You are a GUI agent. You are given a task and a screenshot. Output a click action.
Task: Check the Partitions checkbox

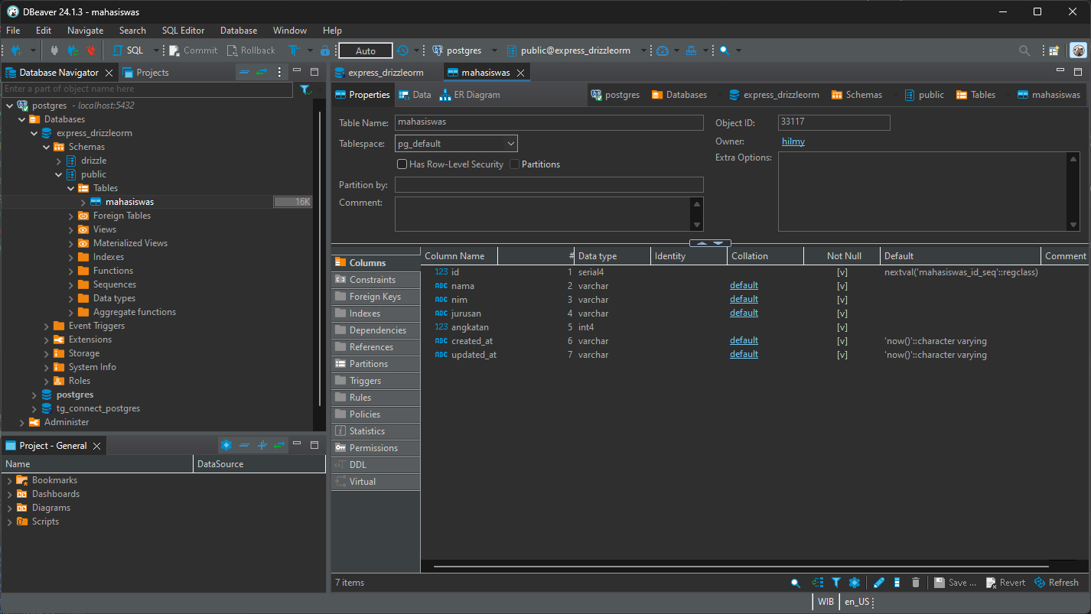(x=514, y=164)
